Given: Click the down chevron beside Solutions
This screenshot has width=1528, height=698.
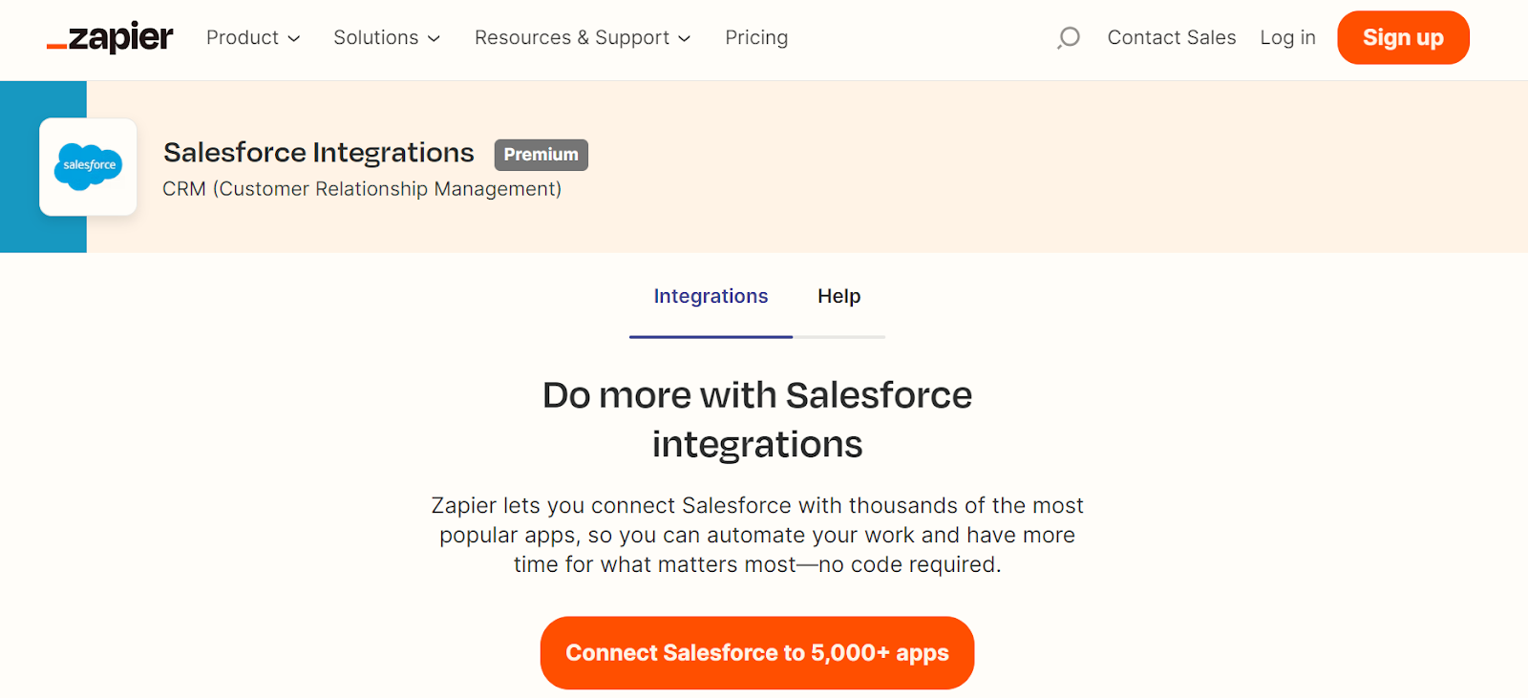Looking at the screenshot, I should coord(435,39).
